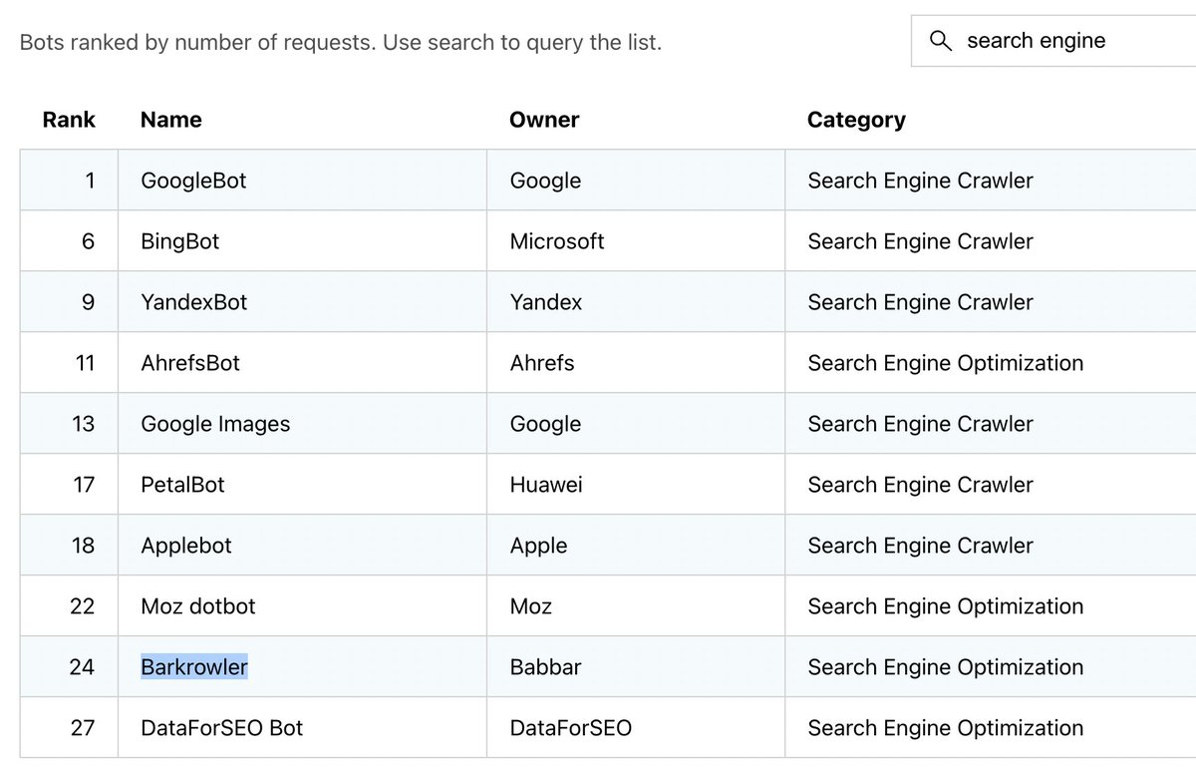
Task: Click rank 24 cell
Action: click(x=69, y=667)
